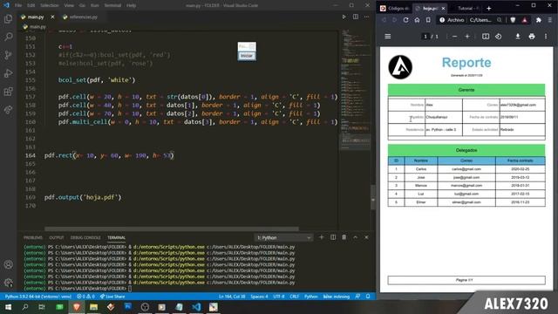Switch to the PROBLEMS panel tab
Image resolution: width=558 pixels, height=314 pixels.
click(33, 237)
